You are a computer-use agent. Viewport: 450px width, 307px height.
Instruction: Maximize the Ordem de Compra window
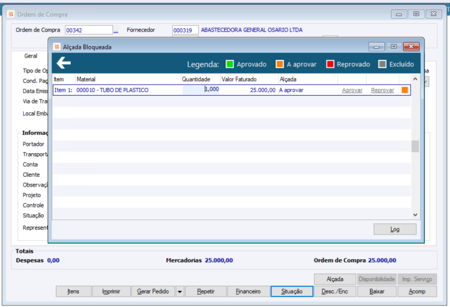416,14
